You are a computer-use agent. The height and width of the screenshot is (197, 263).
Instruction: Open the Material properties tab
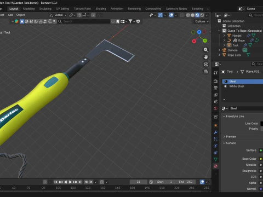(215, 166)
